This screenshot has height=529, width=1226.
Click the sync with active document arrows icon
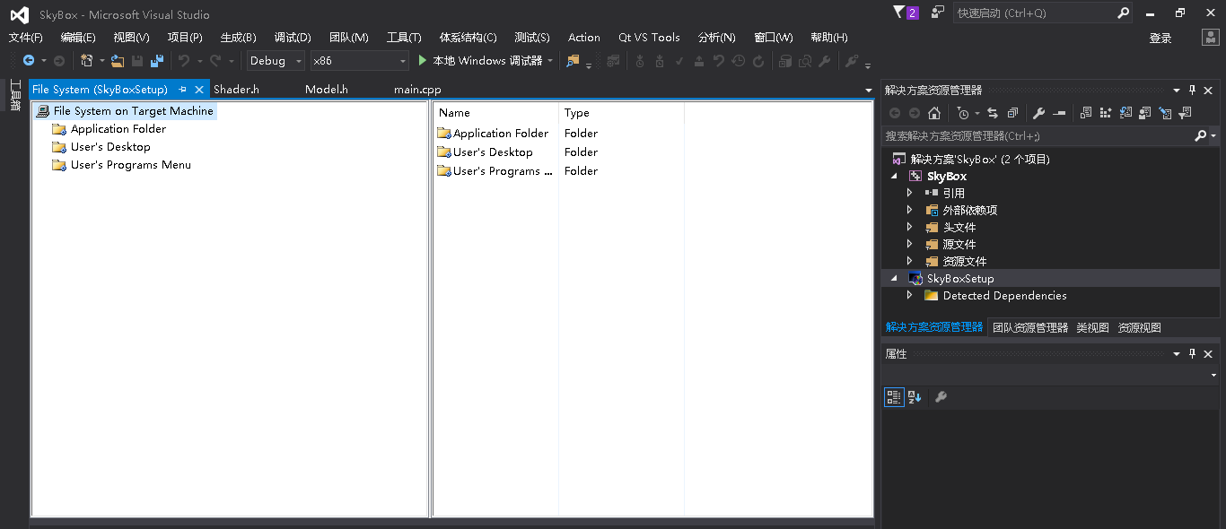tap(993, 113)
